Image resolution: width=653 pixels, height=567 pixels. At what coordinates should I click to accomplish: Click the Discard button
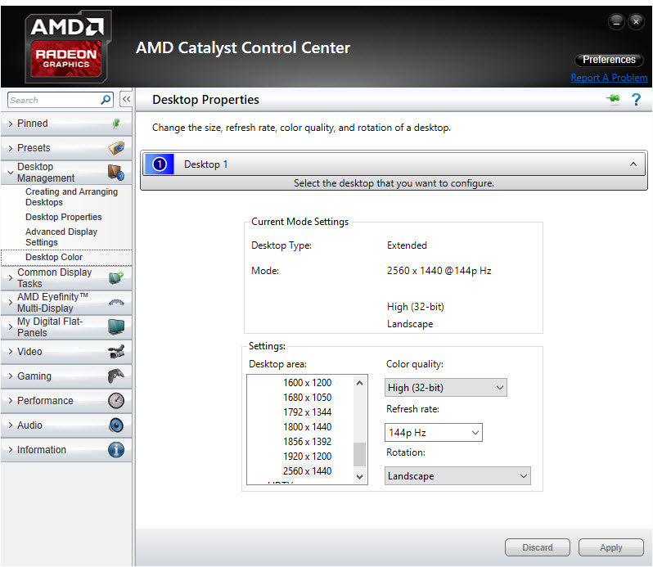pyautogui.click(x=538, y=547)
